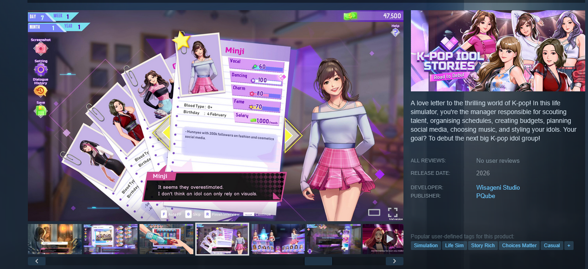This screenshot has height=269, width=588.
Task: Click the theater mode rectangle icon
Action: pos(374,212)
